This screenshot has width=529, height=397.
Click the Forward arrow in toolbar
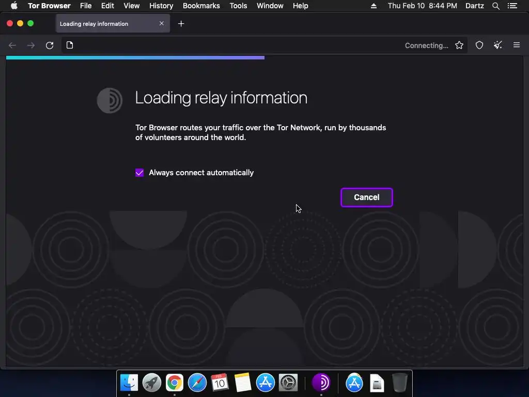click(30, 45)
